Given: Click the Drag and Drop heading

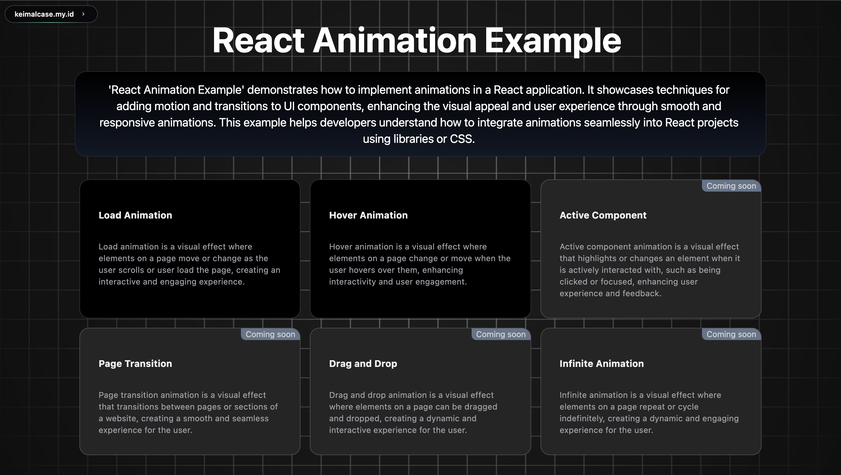Looking at the screenshot, I should pos(363,364).
